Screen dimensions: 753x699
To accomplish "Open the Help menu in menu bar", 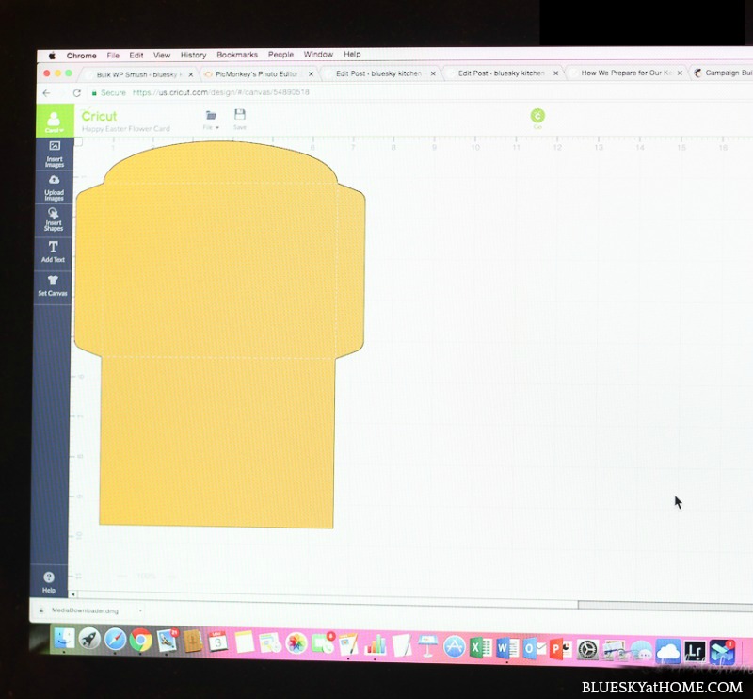I will (352, 54).
